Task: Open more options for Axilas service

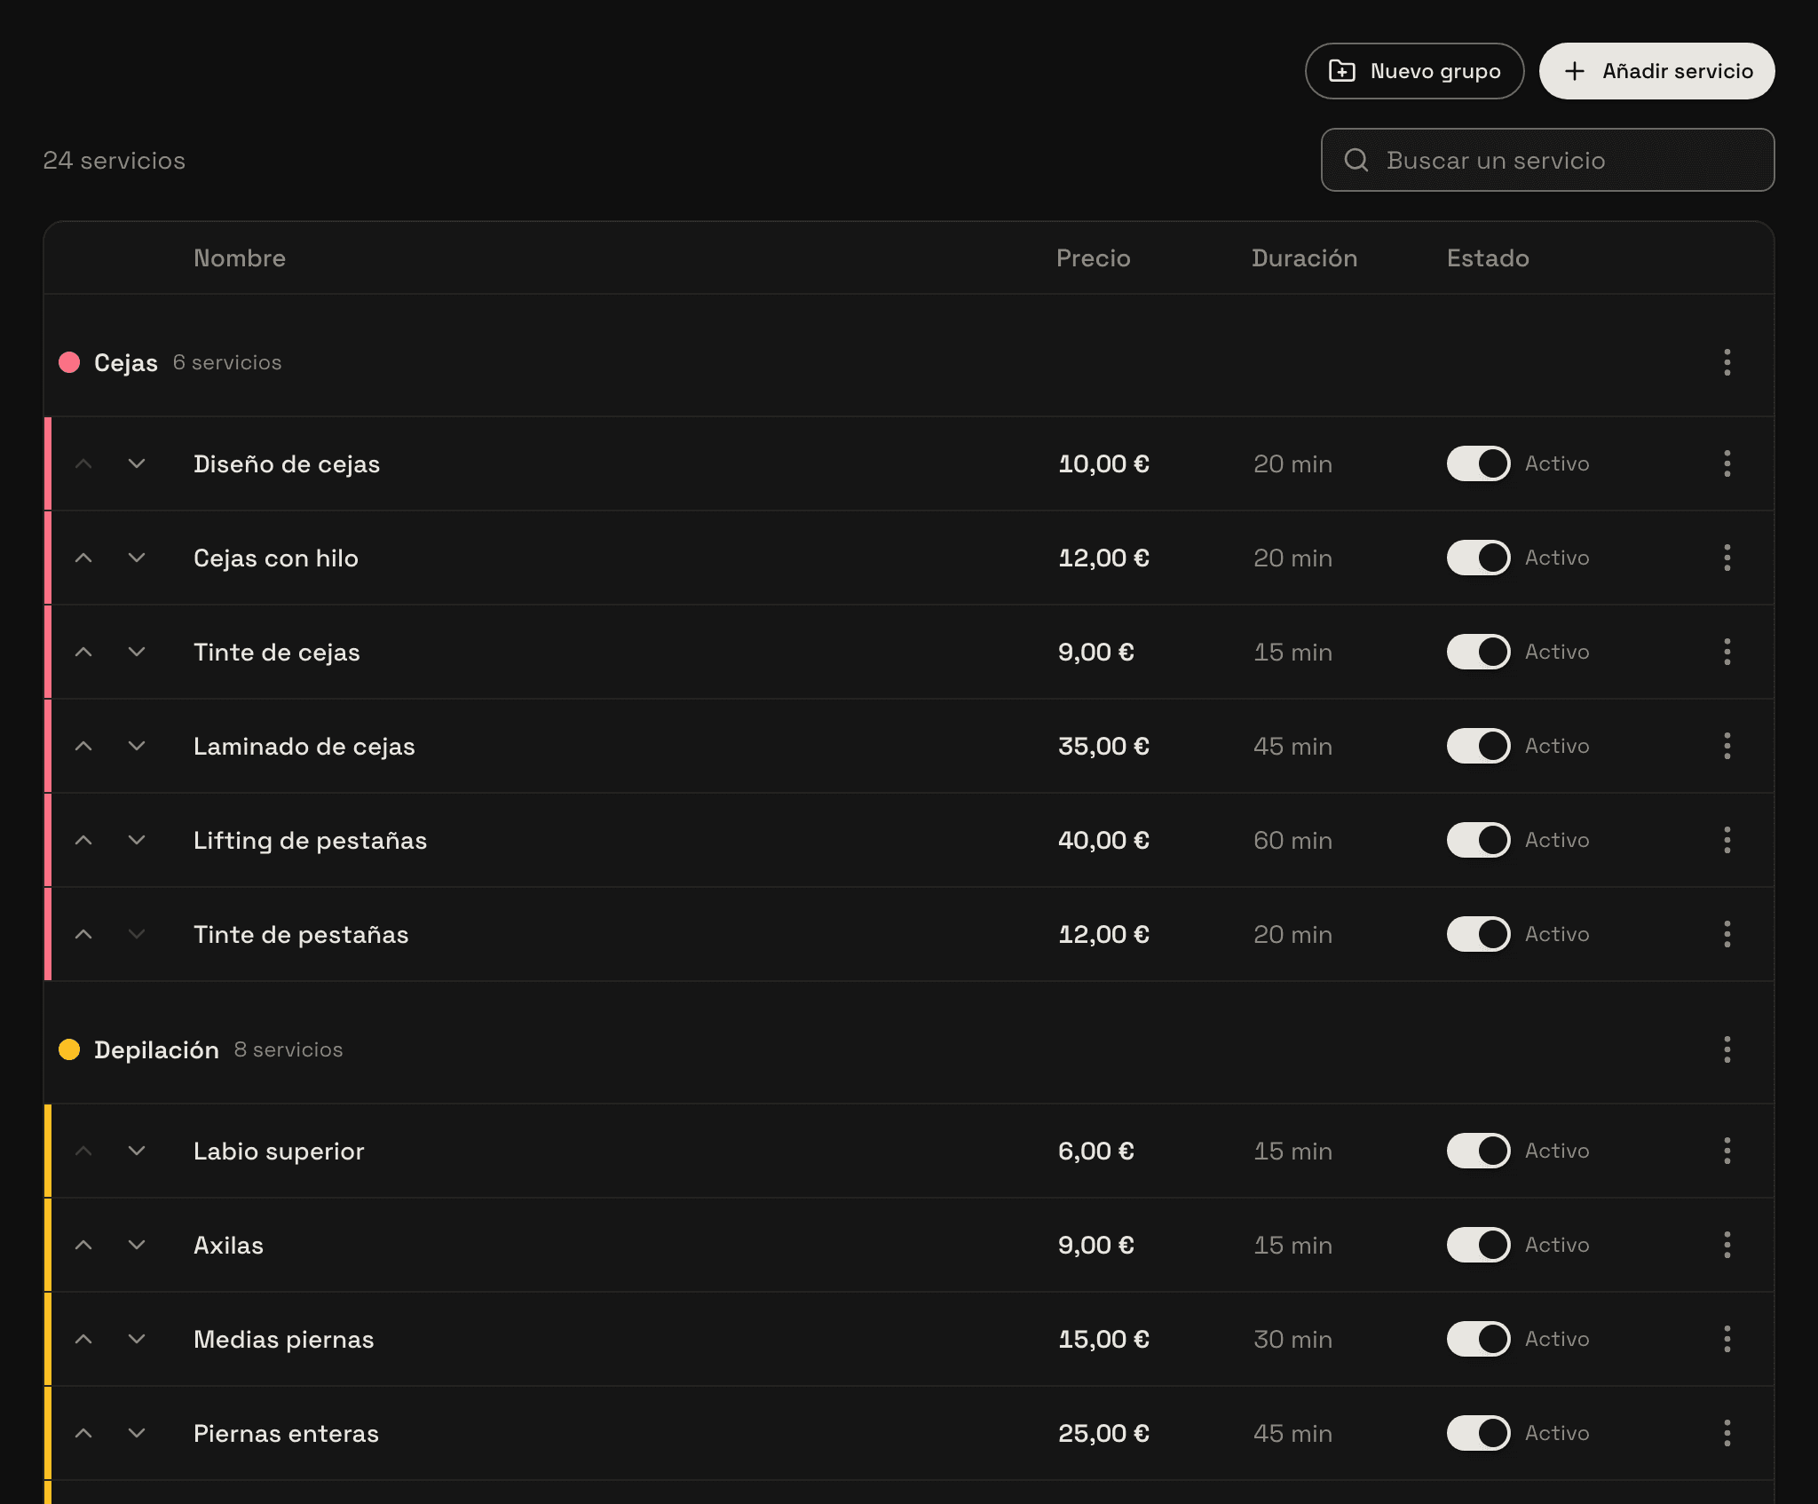Action: click(1727, 1245)
